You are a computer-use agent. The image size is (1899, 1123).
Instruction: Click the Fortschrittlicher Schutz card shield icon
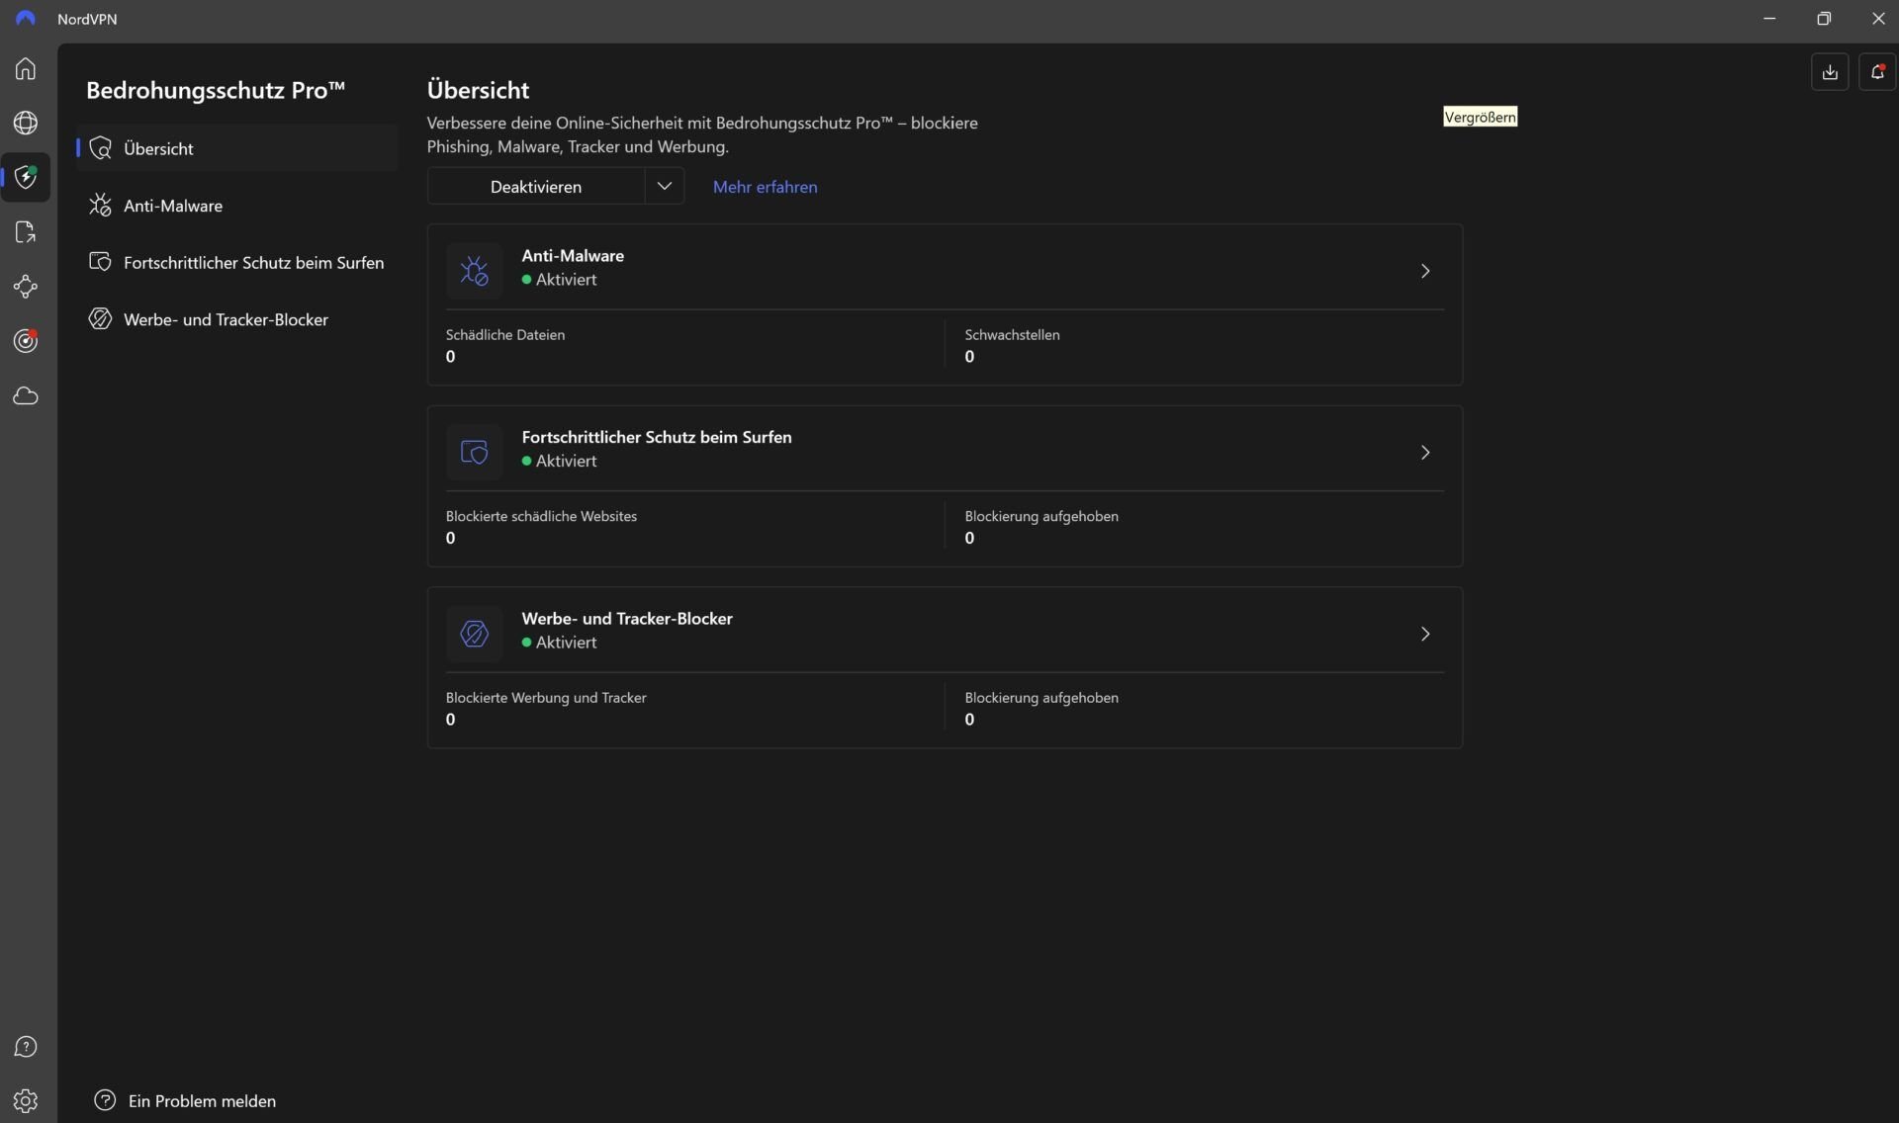coord(475,452)
